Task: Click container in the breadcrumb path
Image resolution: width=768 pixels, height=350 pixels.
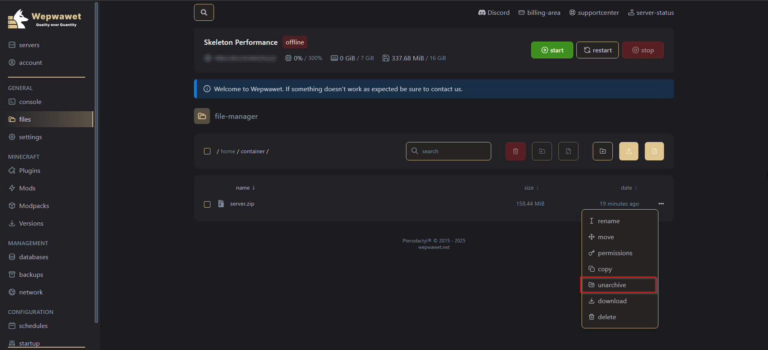Action: [253, 151]
